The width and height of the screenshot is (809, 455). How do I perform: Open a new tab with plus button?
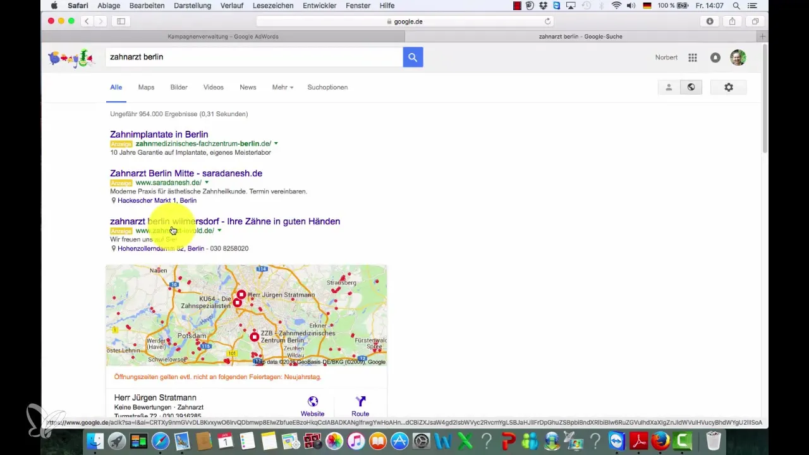point(763,37)
